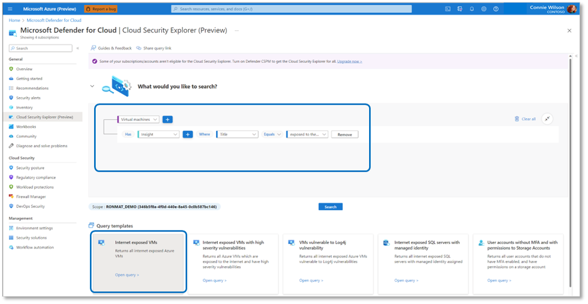The width and height of the screenshot is (588, 304).
Task: Expand the Virtual machines dropdown
Action: click(x=139, y=119)
